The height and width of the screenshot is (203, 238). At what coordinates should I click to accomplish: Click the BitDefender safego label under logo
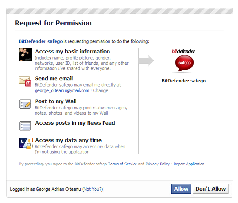(184, 80)
